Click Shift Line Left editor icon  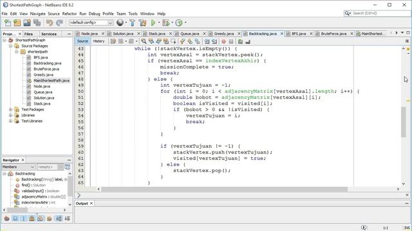[x=207, y=41]
